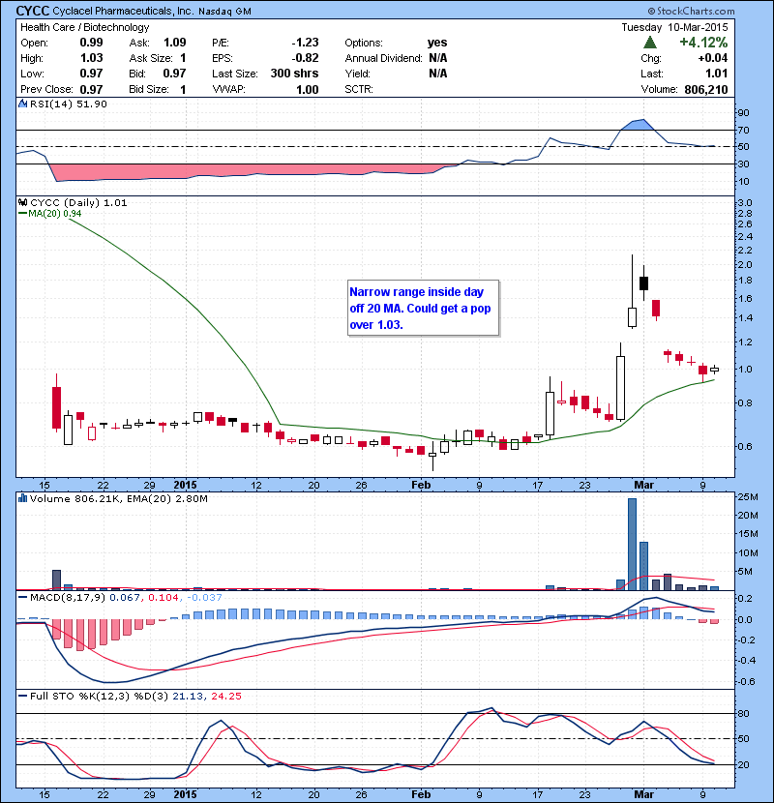Viewport: 774px width, 803px height.
Task: Click the Volume 806,210 value in header
Action: [706, 90]
